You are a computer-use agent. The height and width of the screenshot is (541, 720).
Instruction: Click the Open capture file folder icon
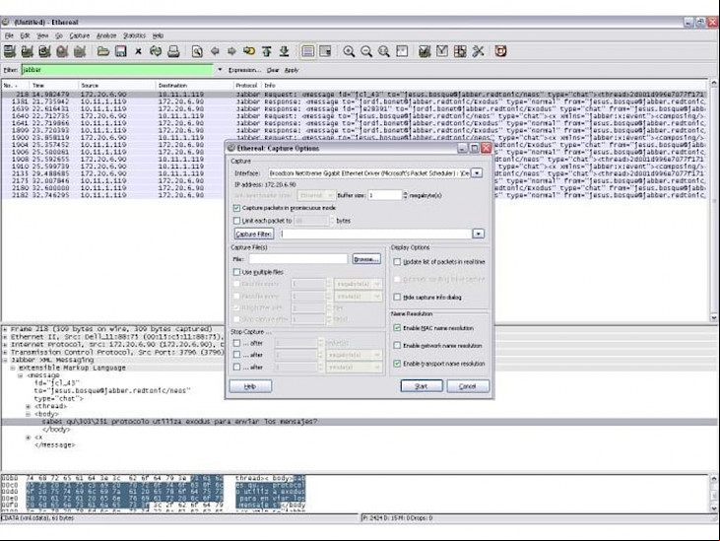pos(102,51)
